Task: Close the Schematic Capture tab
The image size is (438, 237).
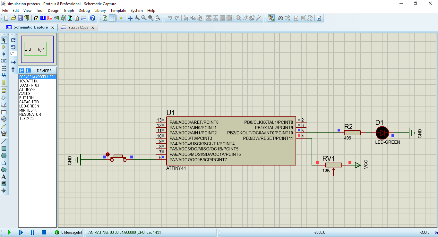Action: [x=53, y=28]
